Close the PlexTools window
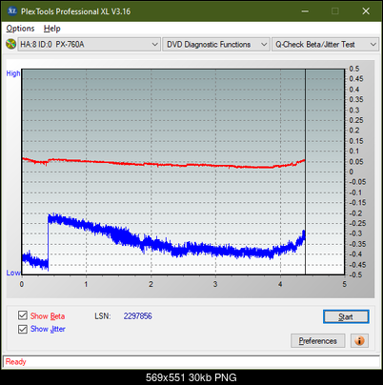 click(366, 11)
